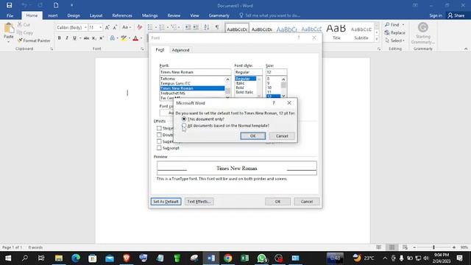The width and height of the screenshot is (471, 265).
Task: Open Google Chrome from the taskbar
Action: [x=228, y=258]
